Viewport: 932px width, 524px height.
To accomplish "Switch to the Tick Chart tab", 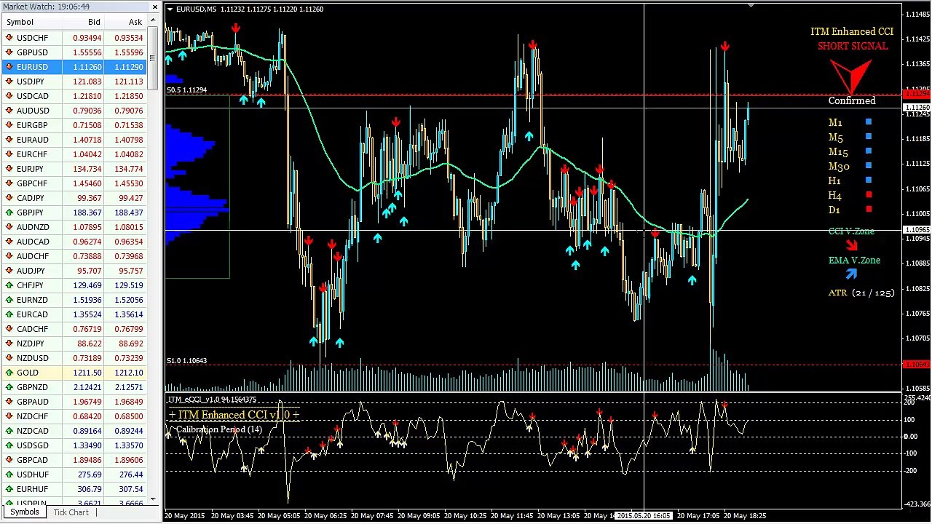I will pyautogui.click(x=71, y=512).
